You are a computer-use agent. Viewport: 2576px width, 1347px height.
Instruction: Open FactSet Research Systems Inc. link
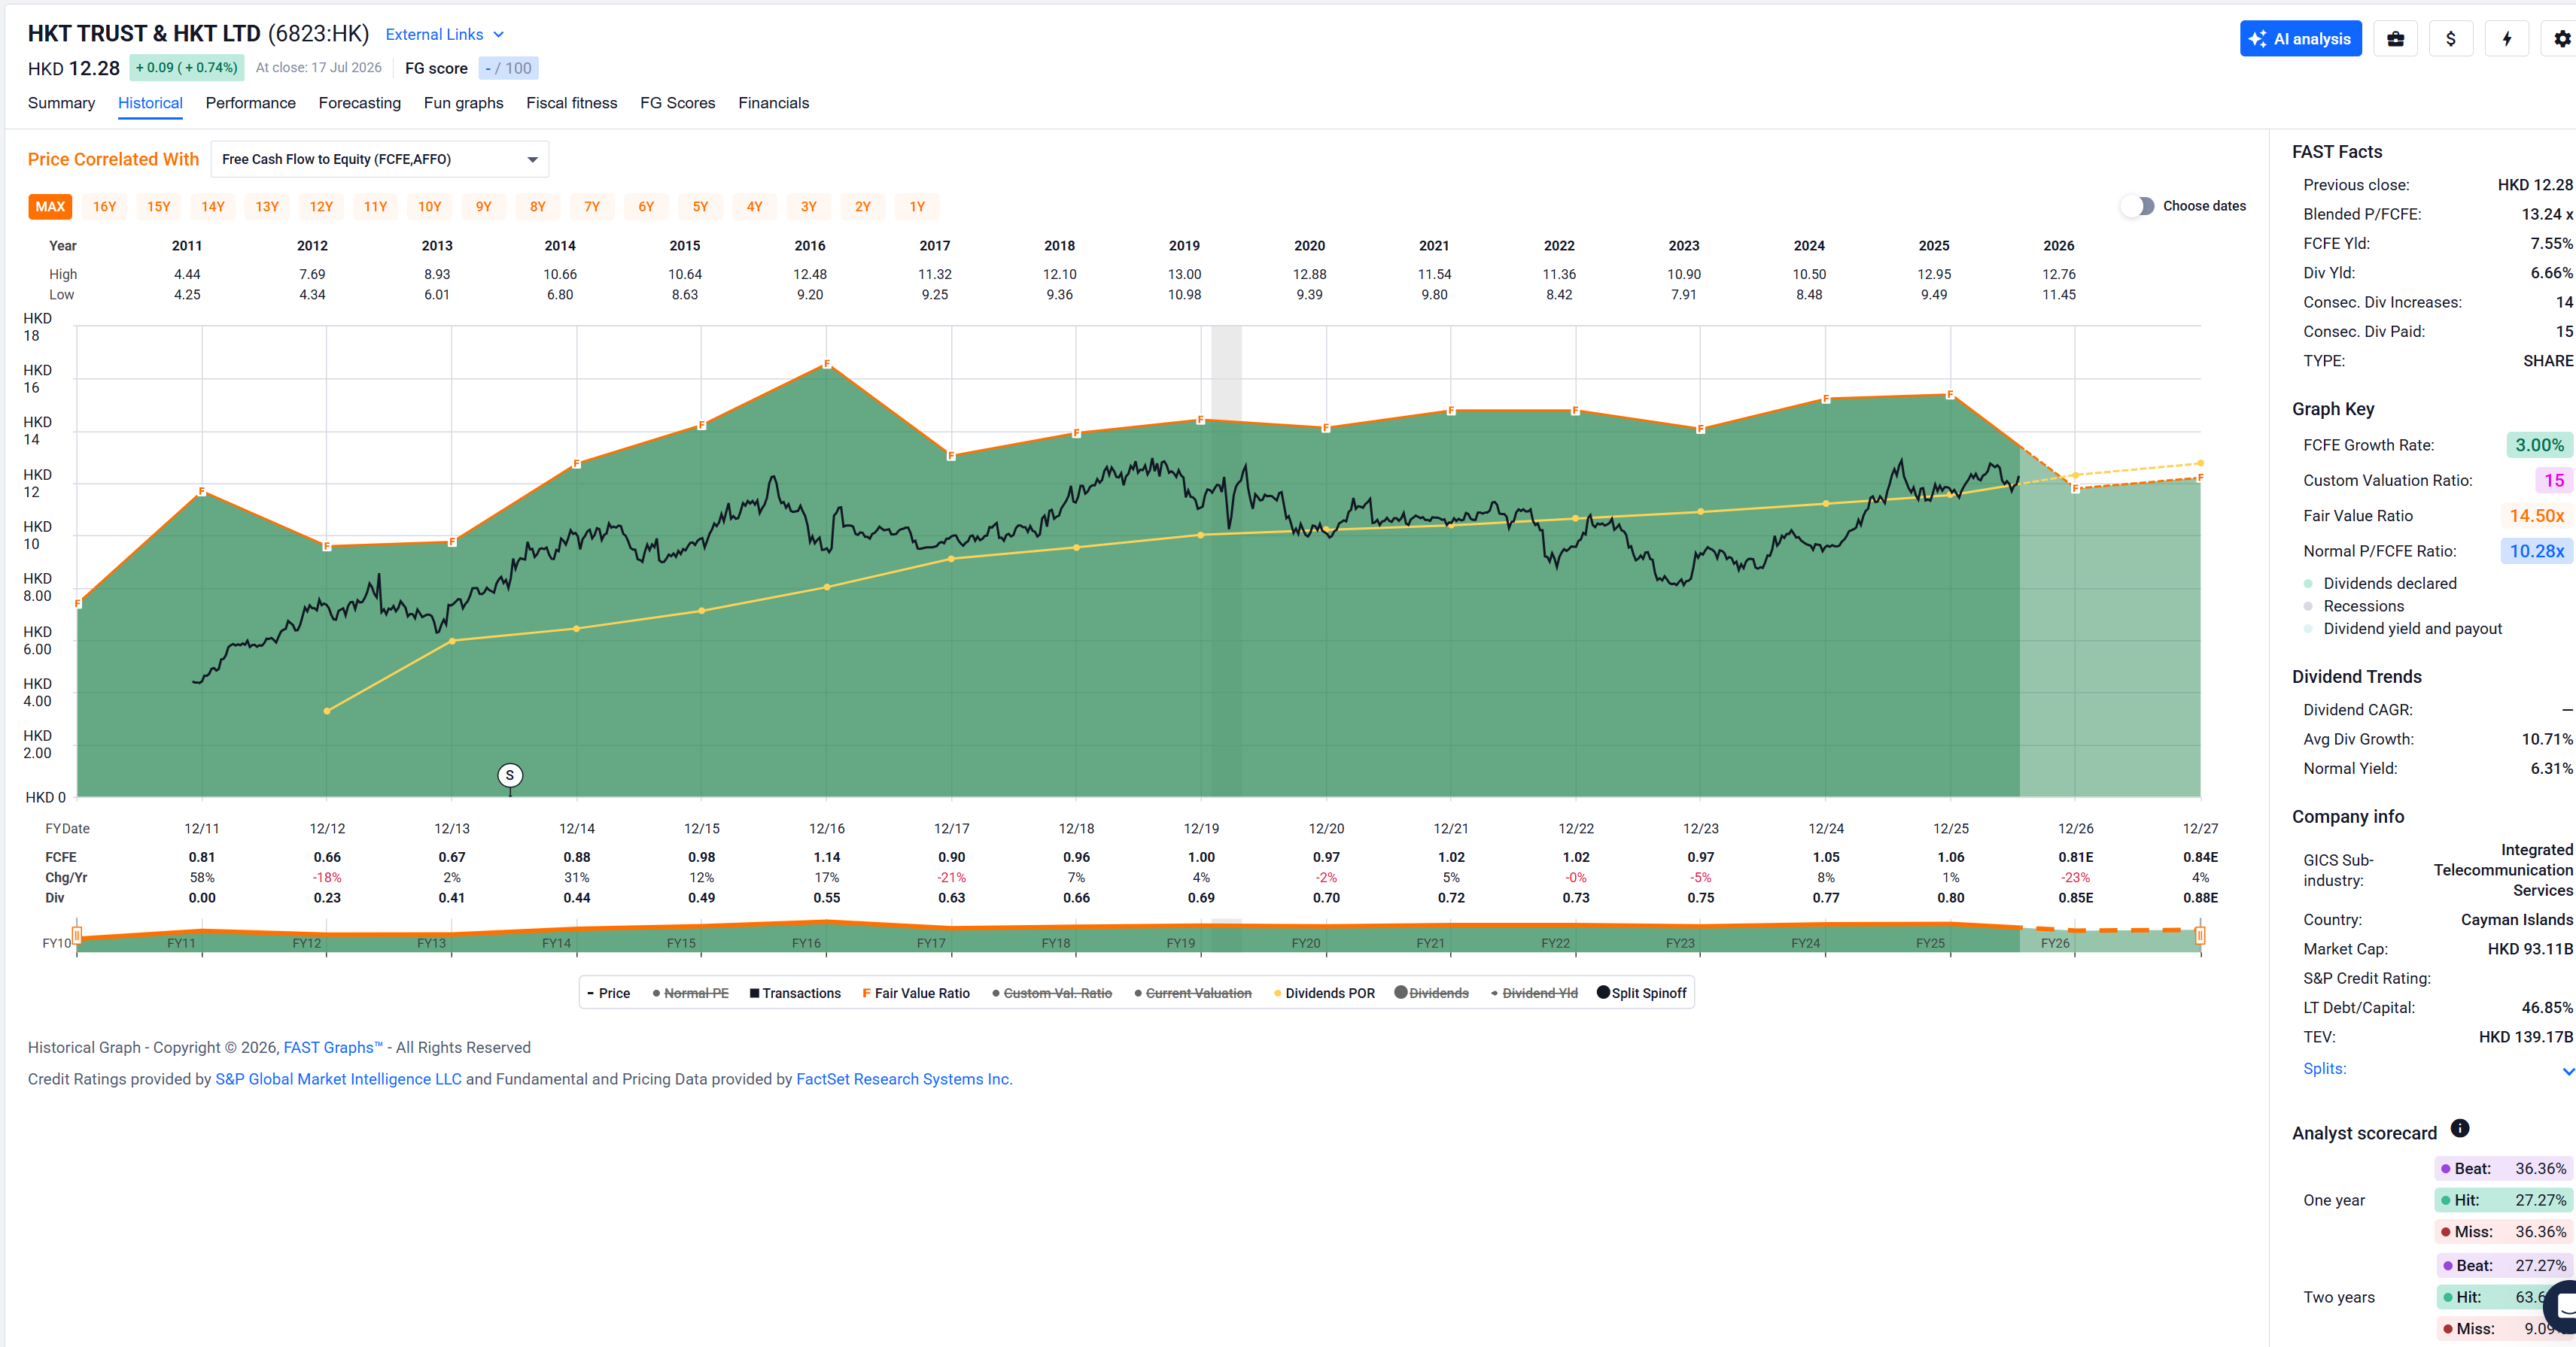tap(904, 1079)
